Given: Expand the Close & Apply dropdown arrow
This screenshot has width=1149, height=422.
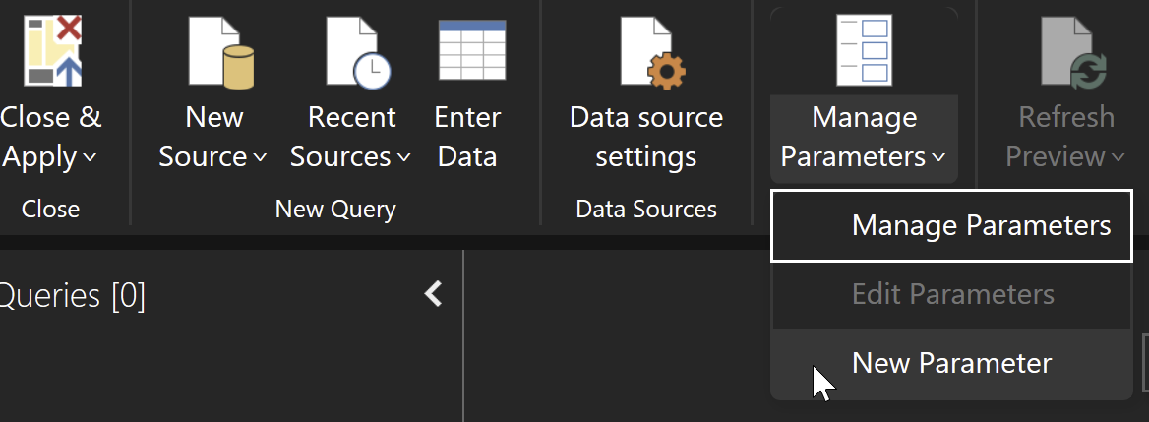Looking at the screenshot, I should [x=90, y=158].
